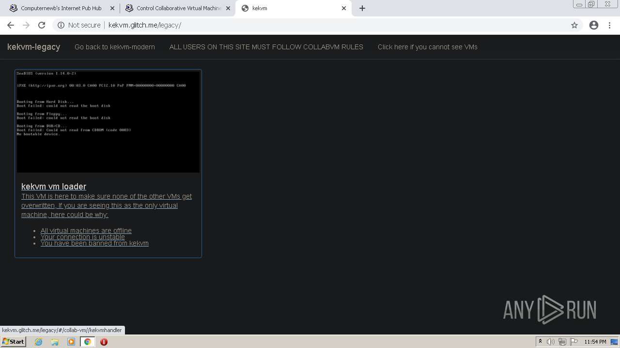Close the Computernewb's Internet Pub Hub tab
This screenshot has height=348, width=620.
click(112, 8)
